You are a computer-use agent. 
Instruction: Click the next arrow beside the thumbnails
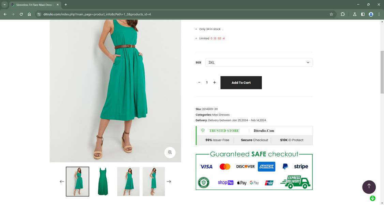169,182
